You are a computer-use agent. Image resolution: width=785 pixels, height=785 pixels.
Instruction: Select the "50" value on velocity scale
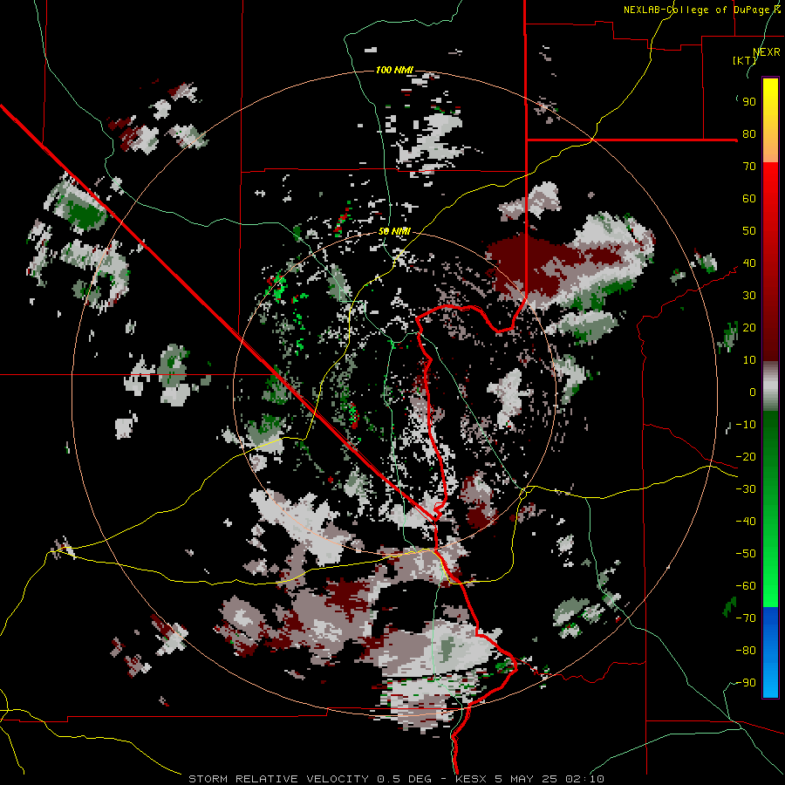point(749,231)
